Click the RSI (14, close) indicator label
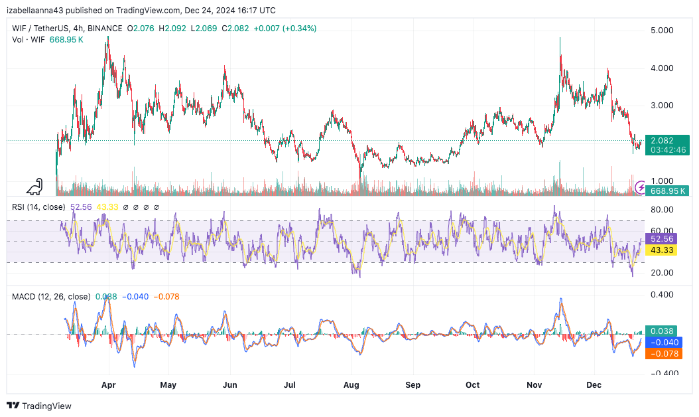This screenshot has width=699, height=417. [38, 207]
